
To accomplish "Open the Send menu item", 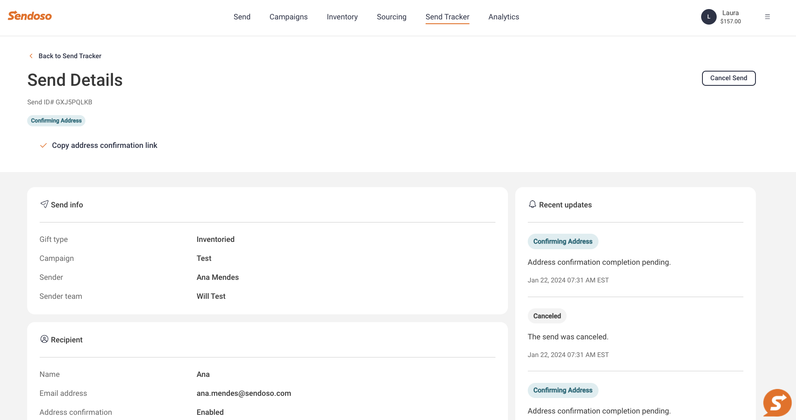I will pyautogui.click(x=242, y=17).
